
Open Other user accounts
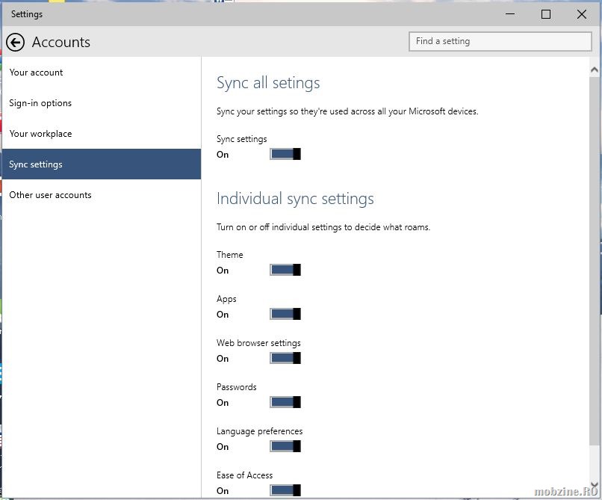[x=102, y=195]
